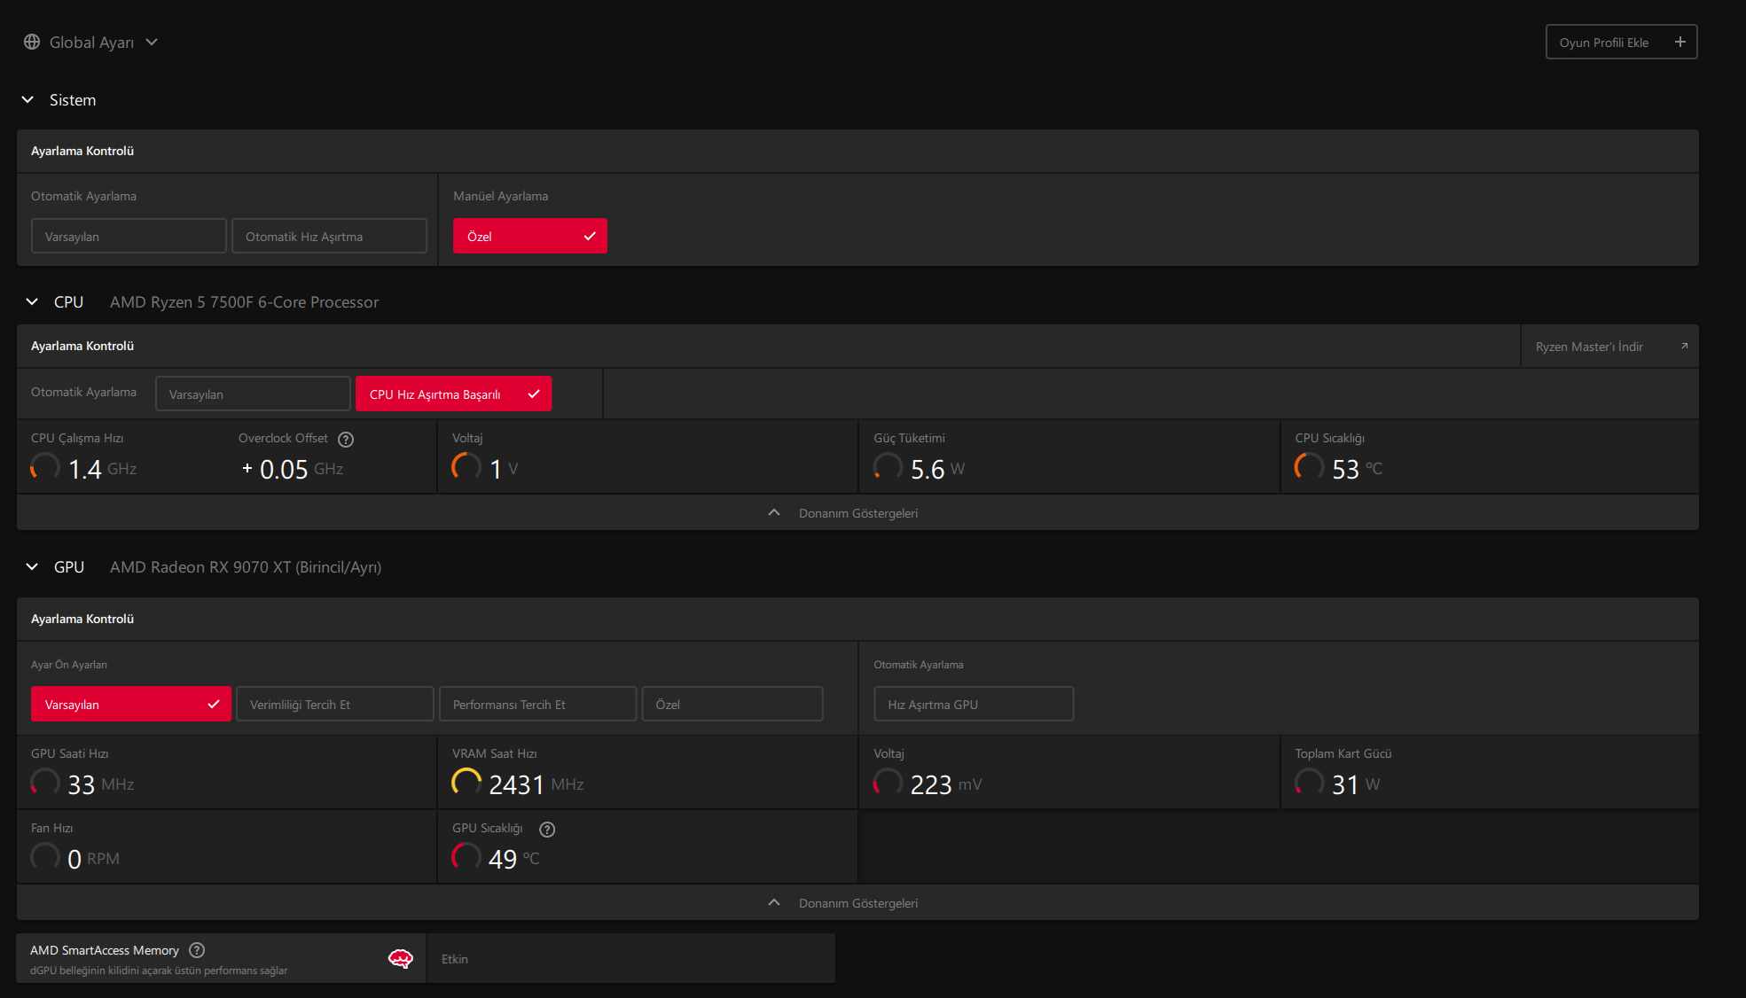The height and width of the screenshot is (998, 1746).
Task: Collapse the GPU section chevron
Action: coord(32,566)
